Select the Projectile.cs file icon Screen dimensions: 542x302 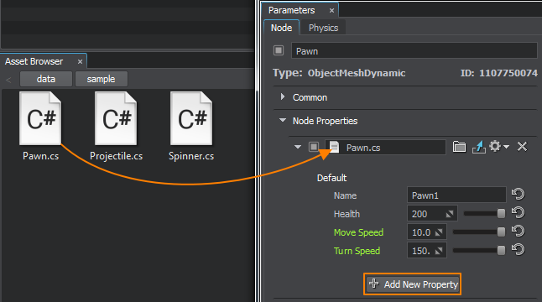click(116, 118)
